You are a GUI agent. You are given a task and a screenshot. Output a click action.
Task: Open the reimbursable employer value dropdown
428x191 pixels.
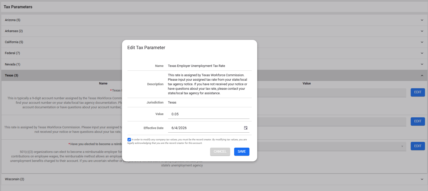click(402, 146)
